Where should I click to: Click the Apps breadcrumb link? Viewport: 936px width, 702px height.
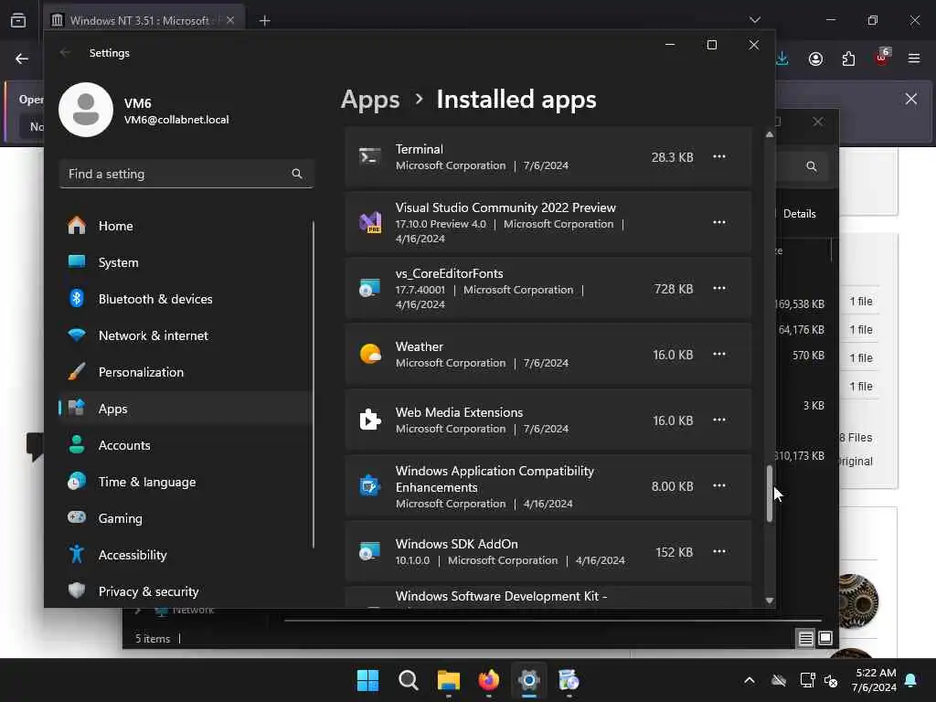[x=370, y=100]
